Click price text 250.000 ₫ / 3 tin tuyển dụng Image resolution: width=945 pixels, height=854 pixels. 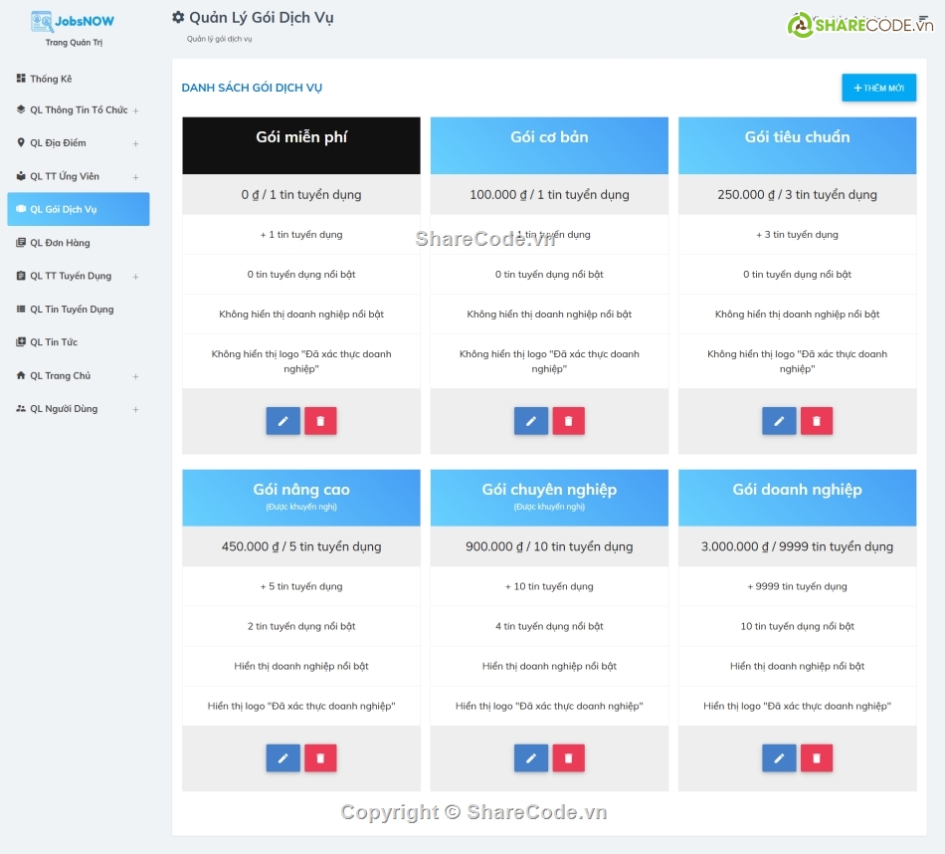point(798,195)
